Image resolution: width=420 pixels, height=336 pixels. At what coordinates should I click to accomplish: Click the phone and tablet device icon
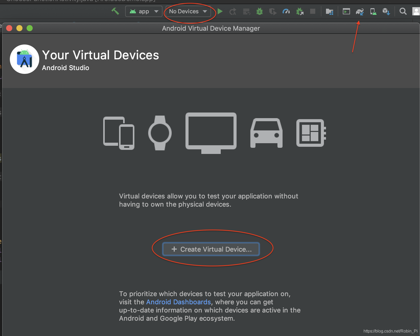tap(119, 133)
